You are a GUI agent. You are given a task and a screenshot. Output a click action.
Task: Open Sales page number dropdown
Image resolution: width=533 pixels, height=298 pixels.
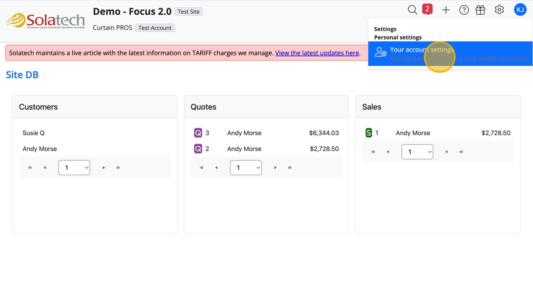417,152
